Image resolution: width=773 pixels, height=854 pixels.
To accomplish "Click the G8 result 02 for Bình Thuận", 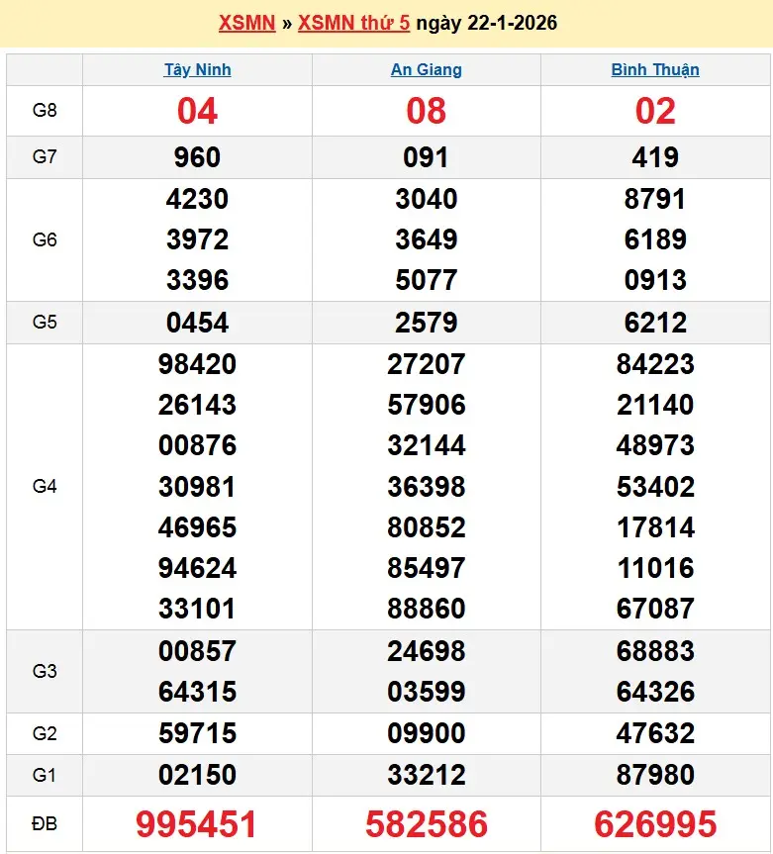I will (654, 112).
